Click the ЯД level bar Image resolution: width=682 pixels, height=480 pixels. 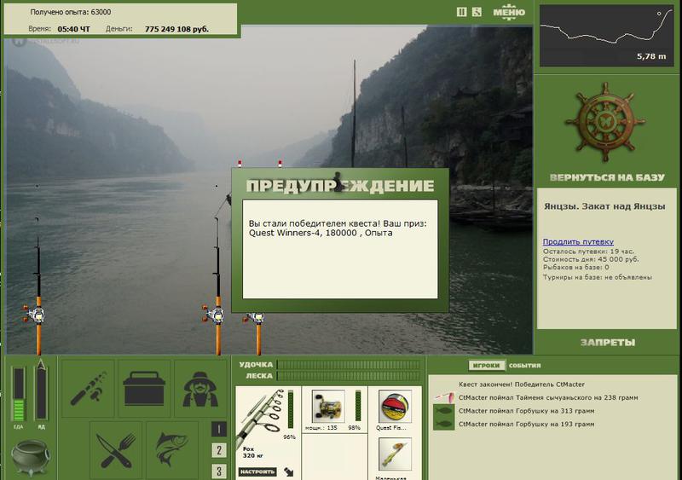[41, 390]
